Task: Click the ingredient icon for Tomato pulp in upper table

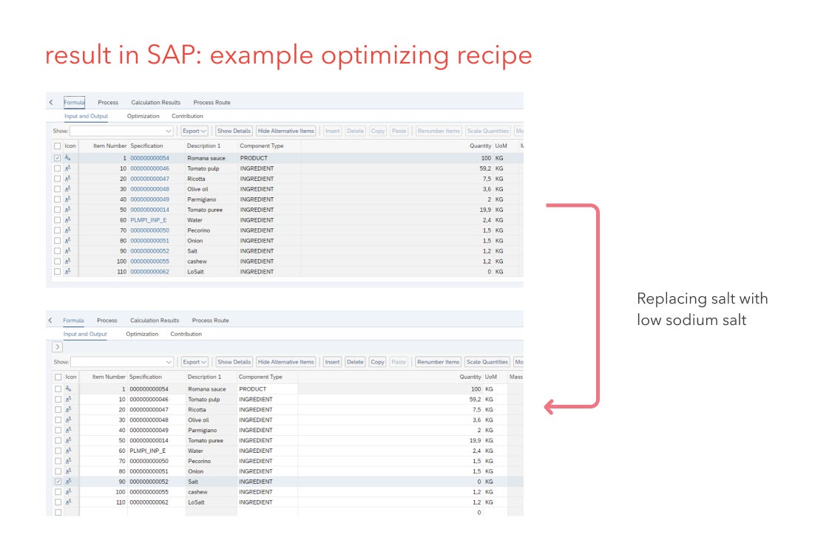Action: click(68, 168)
